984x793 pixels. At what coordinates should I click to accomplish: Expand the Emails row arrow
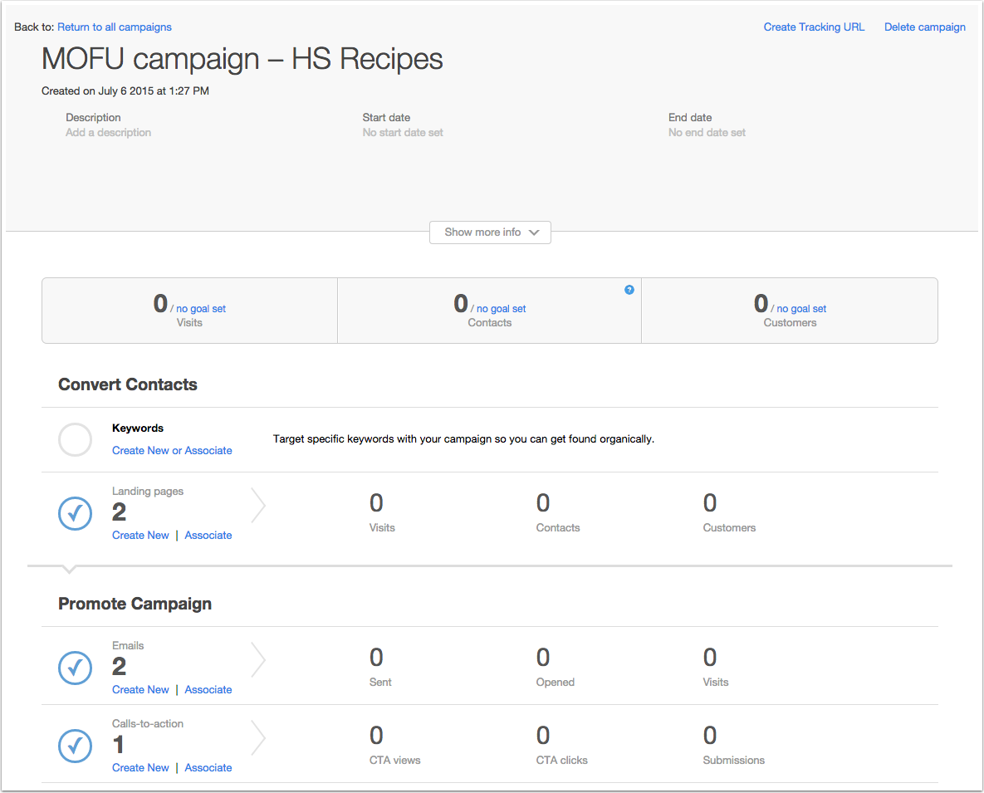(258, 659)
